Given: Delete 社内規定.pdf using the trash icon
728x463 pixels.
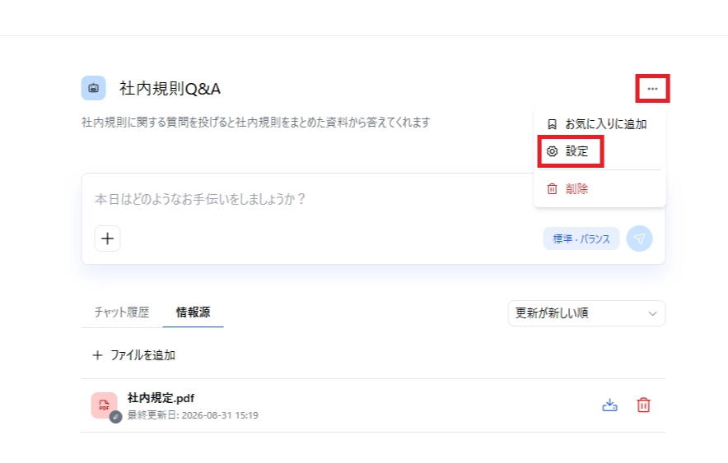Looking at the screenshot, I should [x=643, y=405].
